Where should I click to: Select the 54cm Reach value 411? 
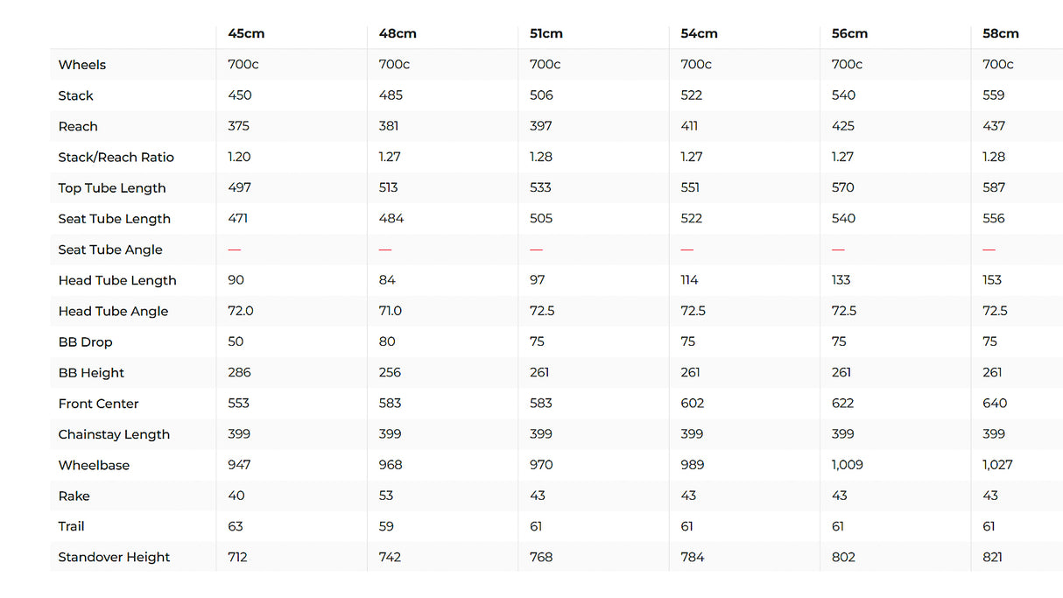tap(689, 126)
